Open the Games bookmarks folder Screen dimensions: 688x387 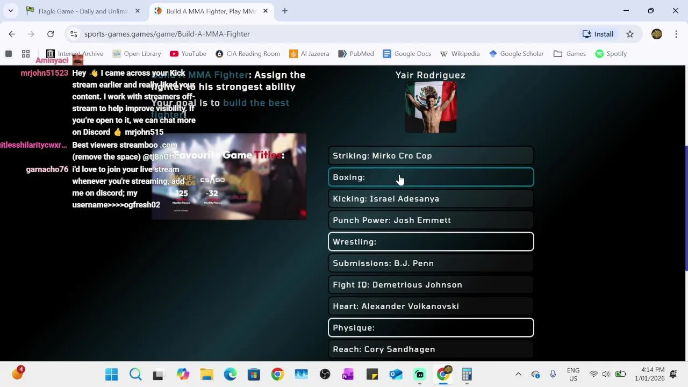pos(570,54)
